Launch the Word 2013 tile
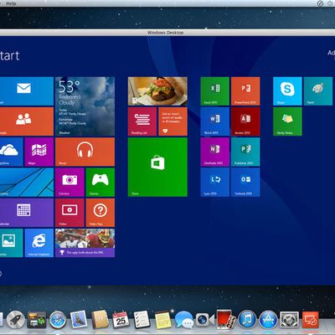 pyautogui.click(x=215, y=121)
